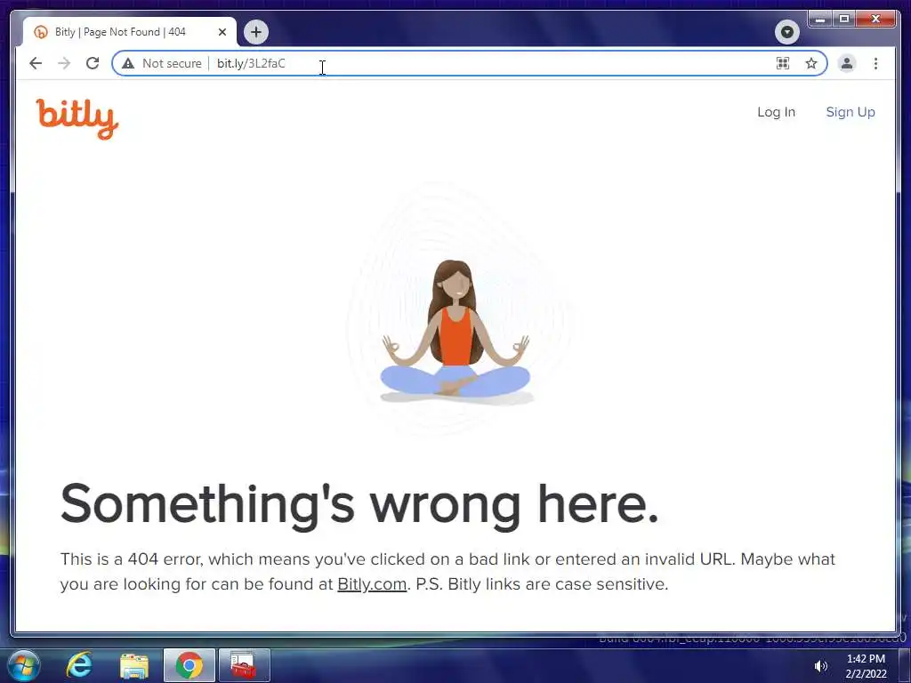Click the bit.ly/3L2faC address bar field
911x683 pixels.
(470, 63)
